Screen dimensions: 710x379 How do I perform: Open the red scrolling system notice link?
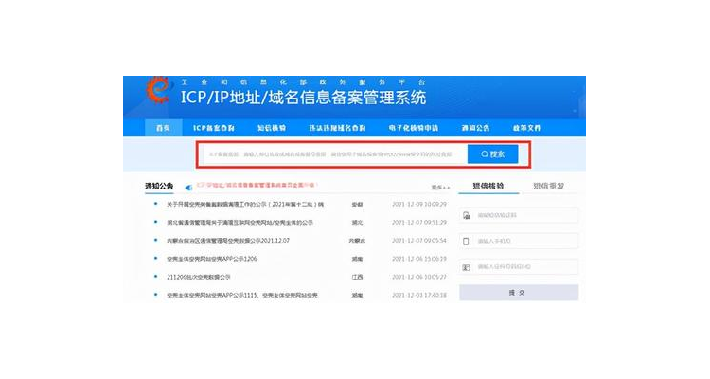pyautogui.click(x=257, y=185)
